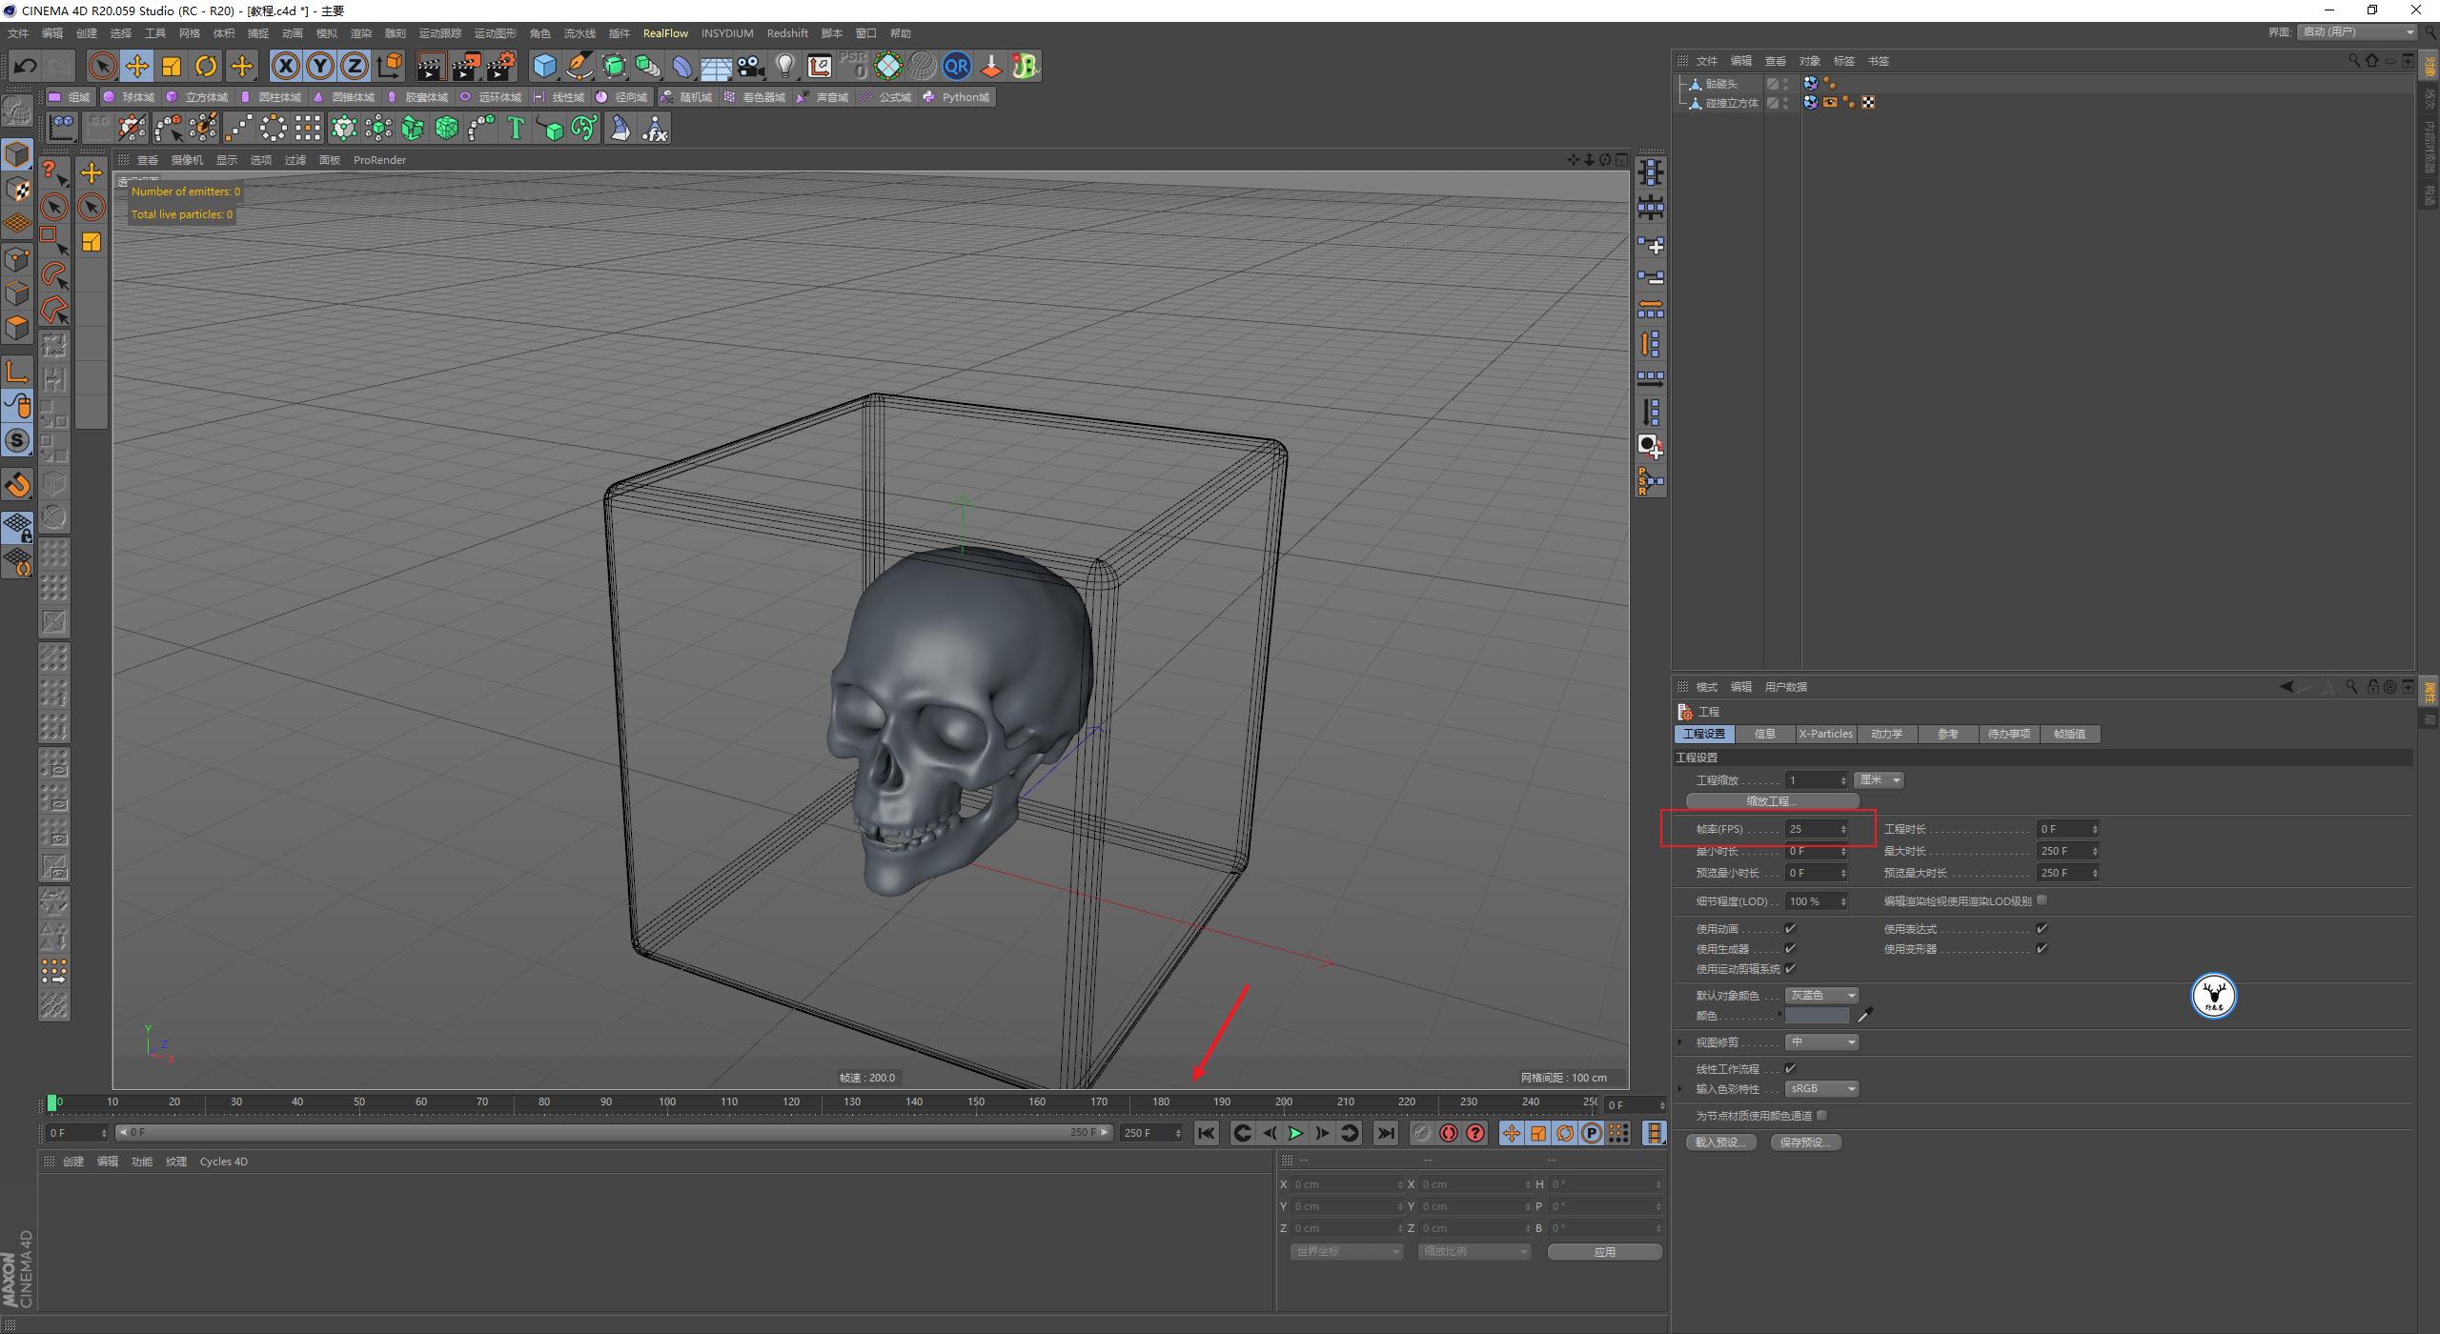Viewport: 2440px width, 1334px height.
Task: Select the Pen spline tool icon
Action: tap(579, 66)
